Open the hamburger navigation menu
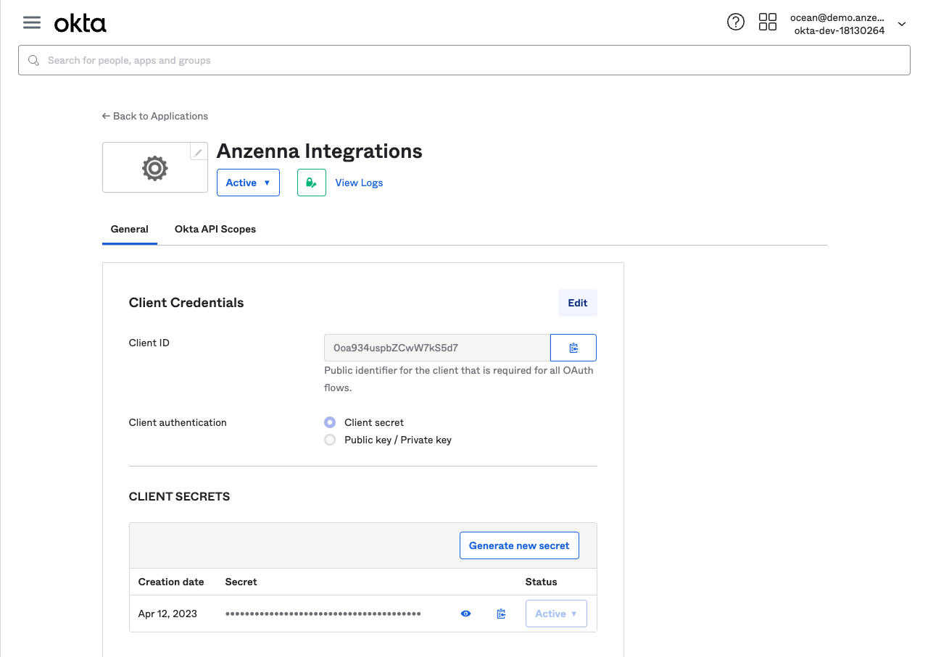This screenshot has width=928, height=657. 32,22
